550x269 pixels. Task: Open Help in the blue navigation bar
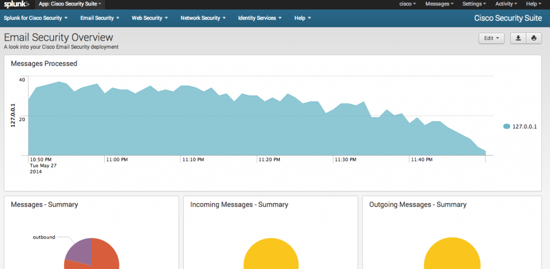[x=302, y=18]
